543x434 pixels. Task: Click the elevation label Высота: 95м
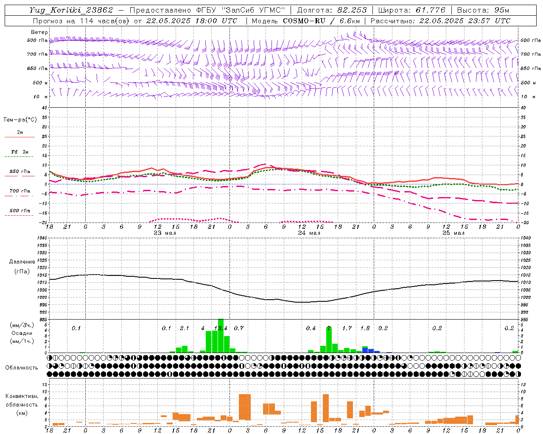(x=483, y=10)
